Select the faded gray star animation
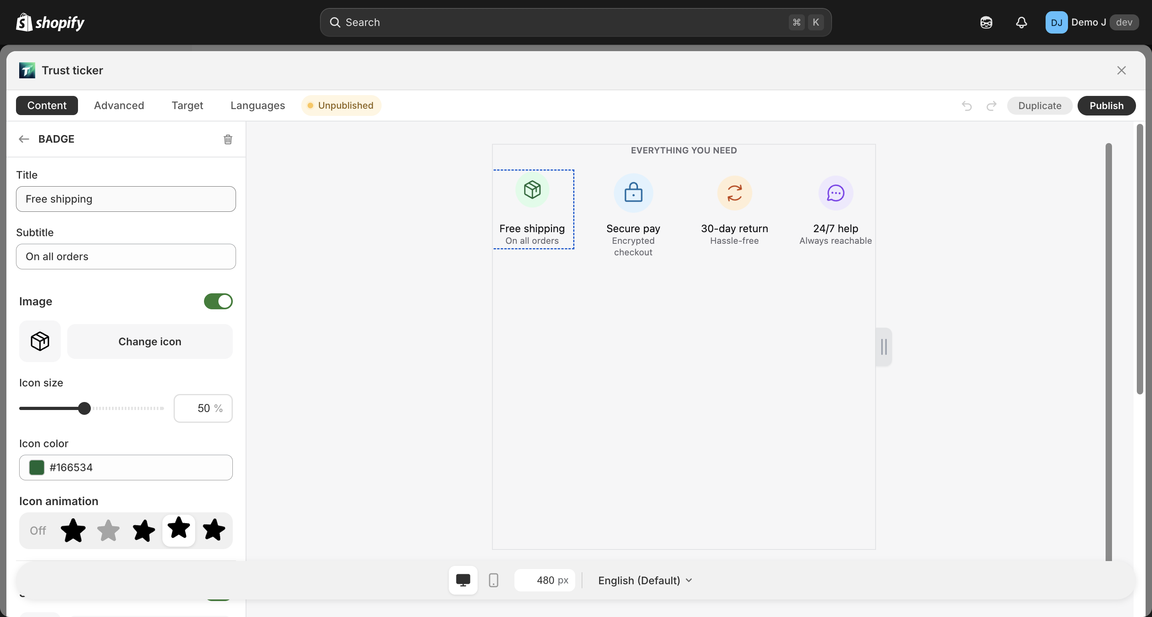1152x617 pixels. [x=108, y=530]
